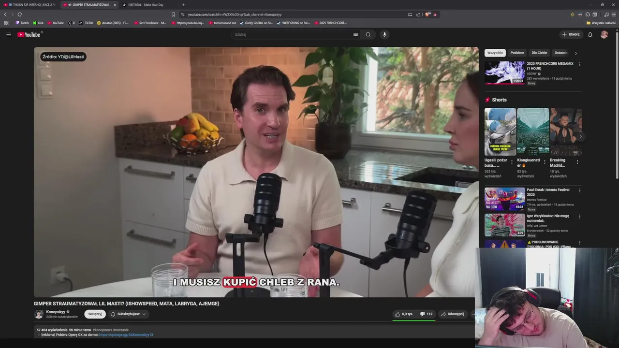619x348 pixels.
Task: Open the account avatar menu
Action: (604, 34)
